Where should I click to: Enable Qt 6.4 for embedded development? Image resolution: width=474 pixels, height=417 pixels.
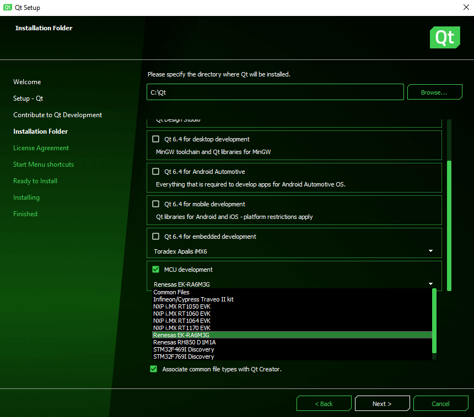[x=156, y=237]
